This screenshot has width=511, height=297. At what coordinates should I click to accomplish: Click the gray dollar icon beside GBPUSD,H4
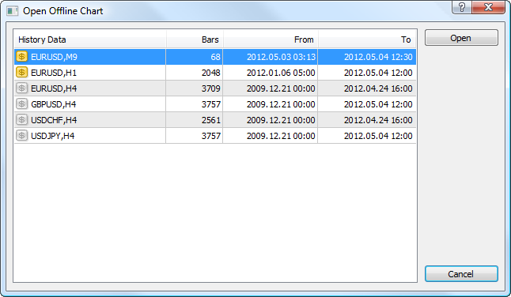coord(21,104)
